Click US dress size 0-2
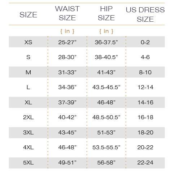 (145, 42)
